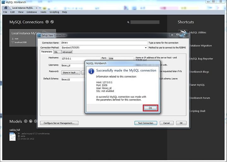This screenshot has width=227, height=162.
Task: Select the Parameters tab
Action: point(47,52)
